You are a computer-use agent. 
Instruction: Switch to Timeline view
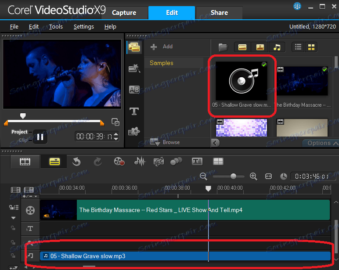pos(54,162)
